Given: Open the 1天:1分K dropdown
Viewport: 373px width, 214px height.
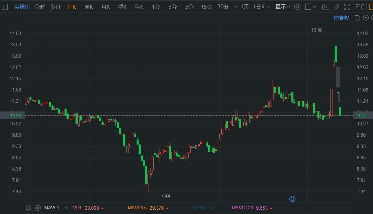Looking at the screenshot, I should coord(255,7).
